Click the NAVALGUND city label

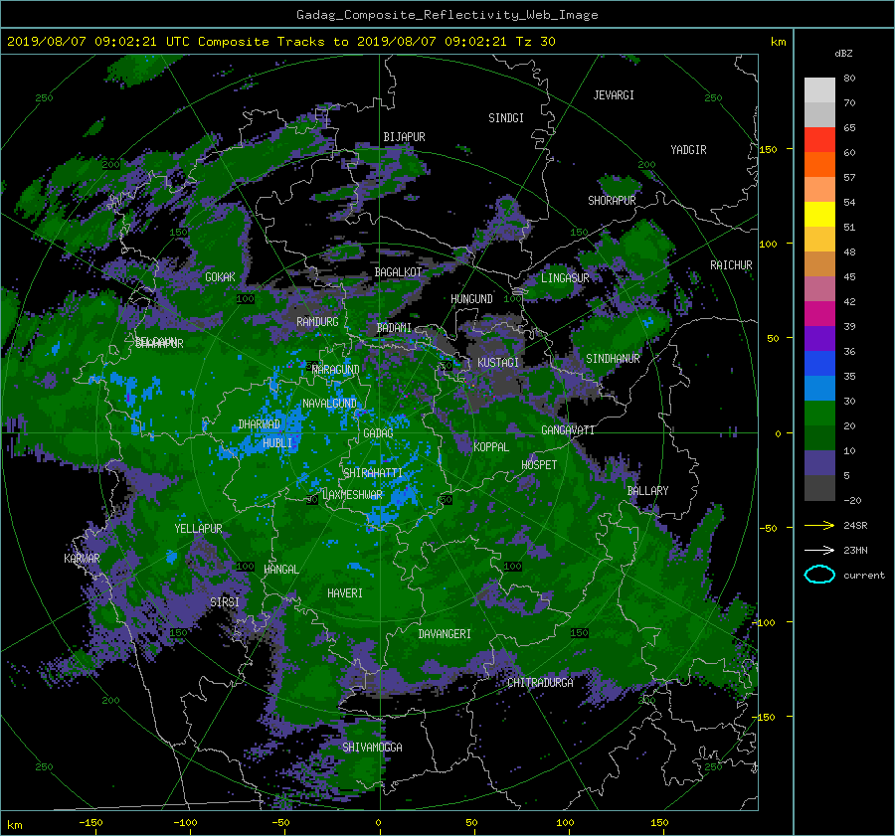[329, 404]
